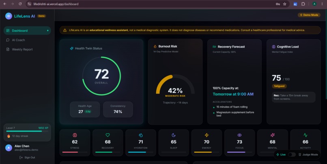The height and width of the screenshot is (164, 327).
Task: Click the LifeLens AI eye logo
Action: 9,16
